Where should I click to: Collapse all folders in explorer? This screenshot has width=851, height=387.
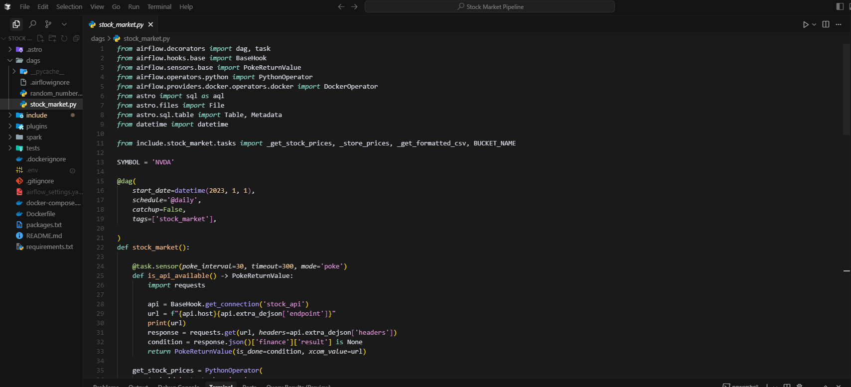76,38
